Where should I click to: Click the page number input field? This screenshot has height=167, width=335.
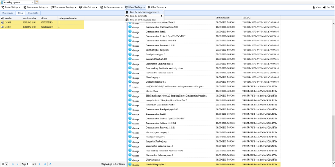[x=29, y=164]
